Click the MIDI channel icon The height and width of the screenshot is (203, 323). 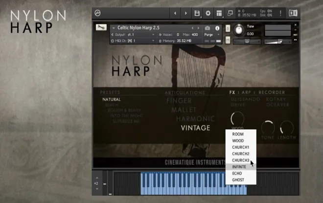pos(113,41)
